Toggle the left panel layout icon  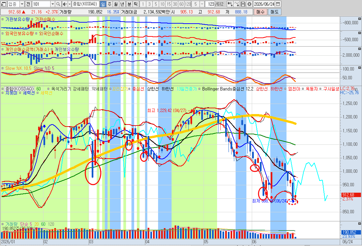pyautogui.click(x=4, y=4)
